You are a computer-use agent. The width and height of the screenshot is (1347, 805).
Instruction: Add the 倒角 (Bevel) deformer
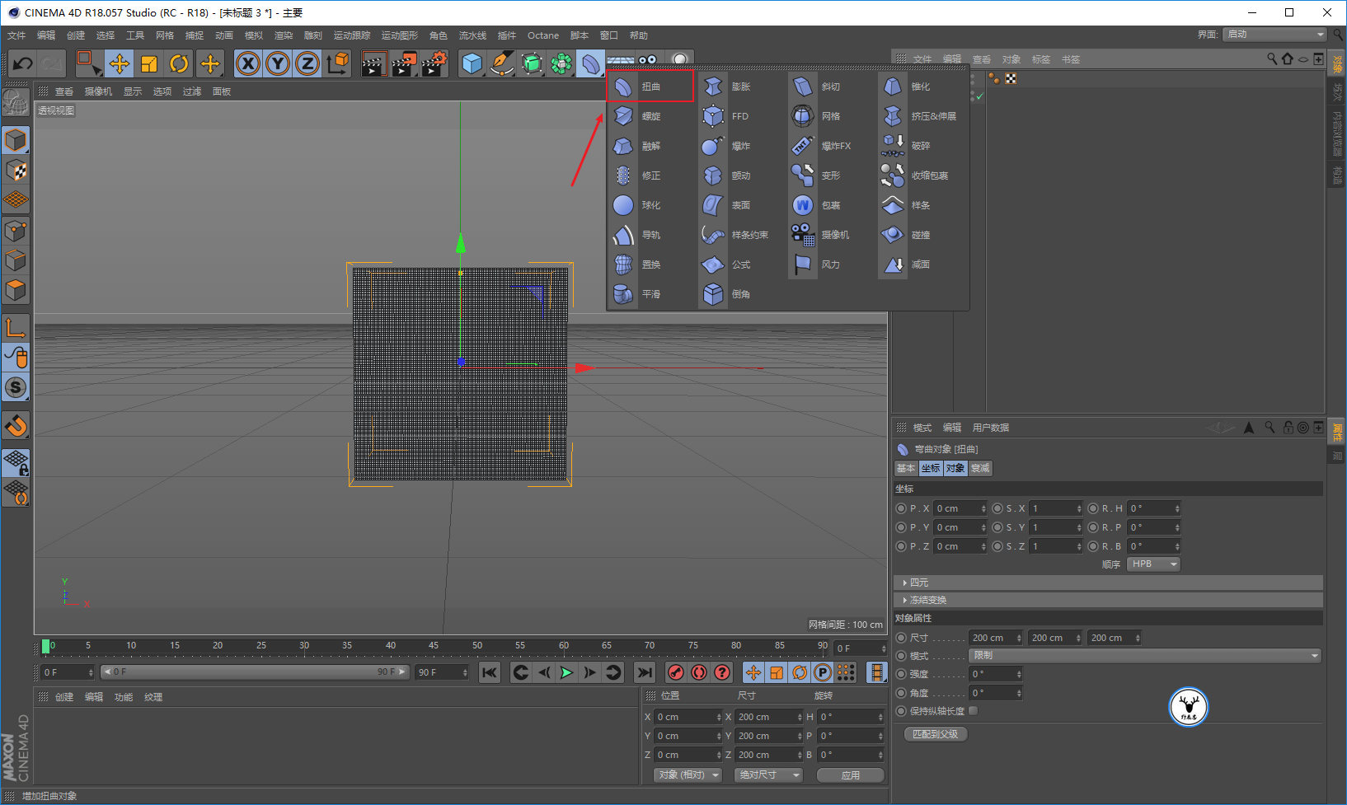coord(728,294)
